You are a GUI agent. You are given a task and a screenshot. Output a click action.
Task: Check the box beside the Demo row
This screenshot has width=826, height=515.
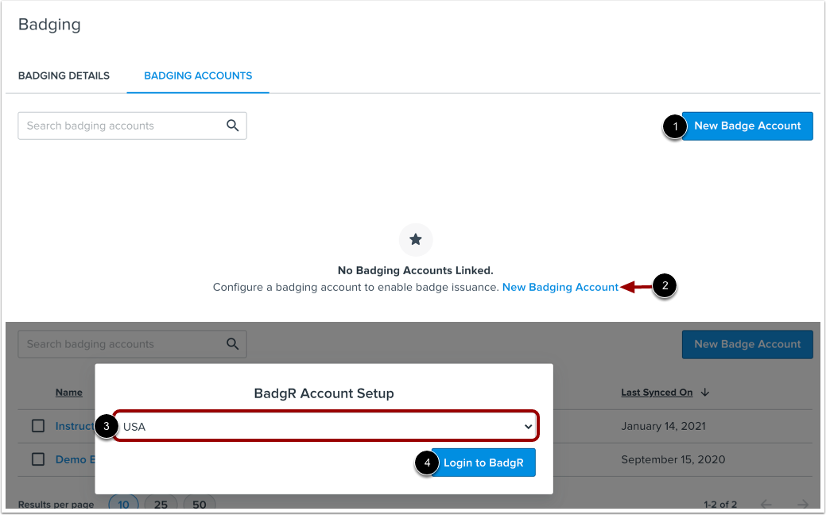[38, 459]
